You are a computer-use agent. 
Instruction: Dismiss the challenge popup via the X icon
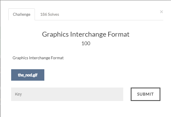(161, 12)
